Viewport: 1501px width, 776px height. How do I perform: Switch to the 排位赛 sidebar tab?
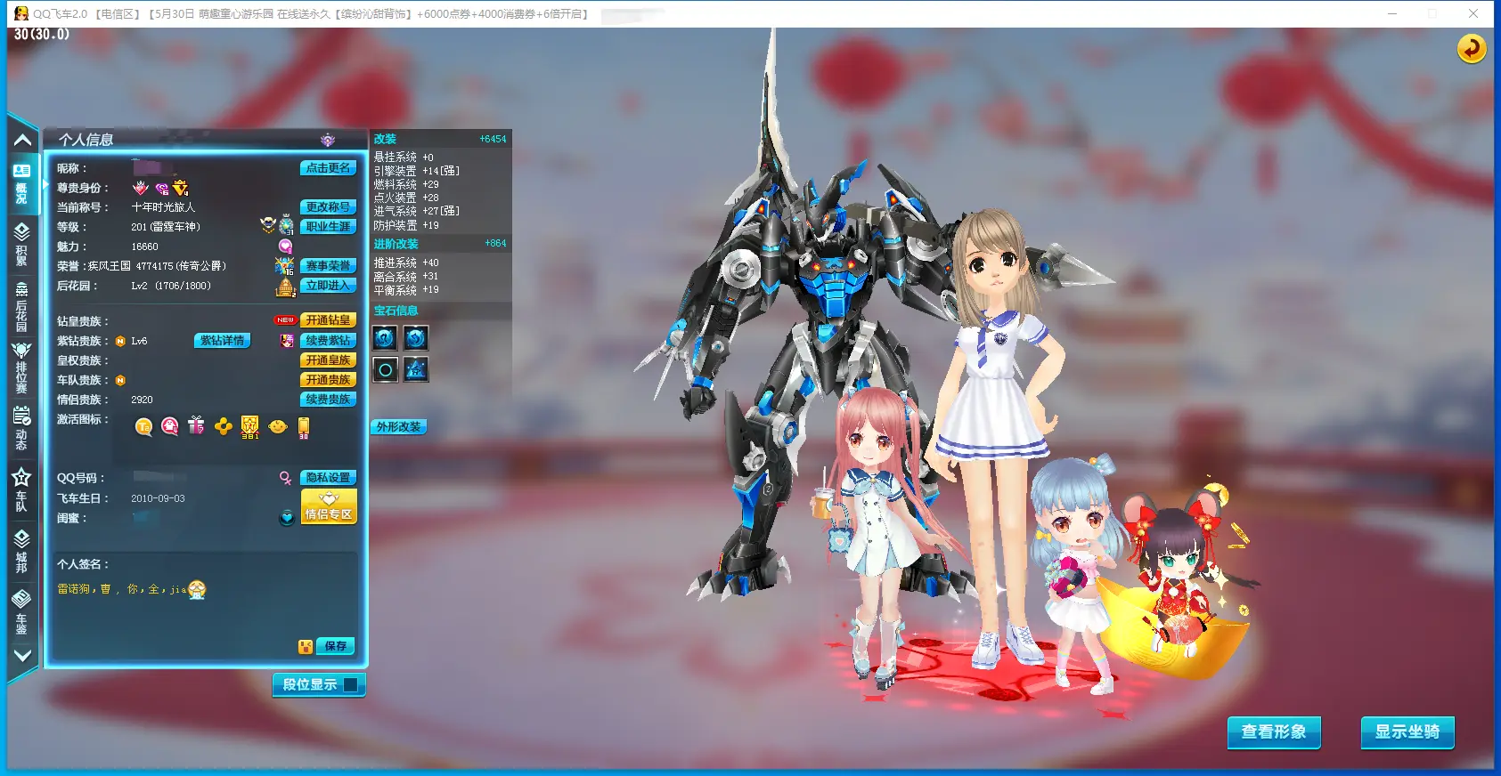click(21, 368)
